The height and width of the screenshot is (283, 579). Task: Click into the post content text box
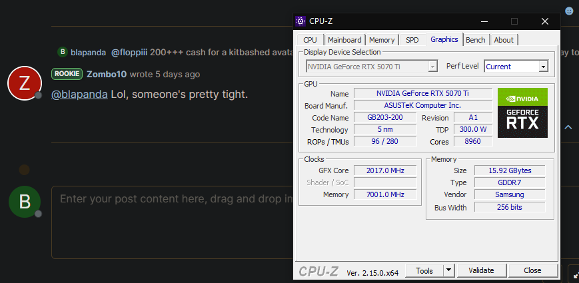pos(173,222)
